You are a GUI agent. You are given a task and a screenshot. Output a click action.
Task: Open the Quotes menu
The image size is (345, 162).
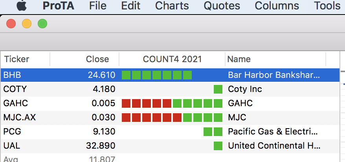click(x=222, y=6)
